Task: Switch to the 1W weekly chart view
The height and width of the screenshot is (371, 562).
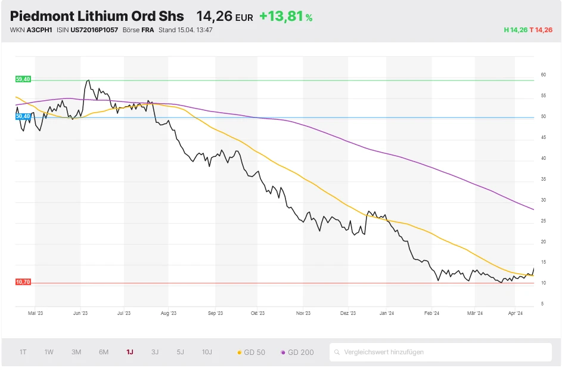Action: pos(48,353)
